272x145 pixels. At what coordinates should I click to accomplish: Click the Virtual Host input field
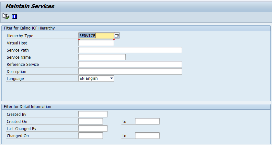[x=96, y=43]
